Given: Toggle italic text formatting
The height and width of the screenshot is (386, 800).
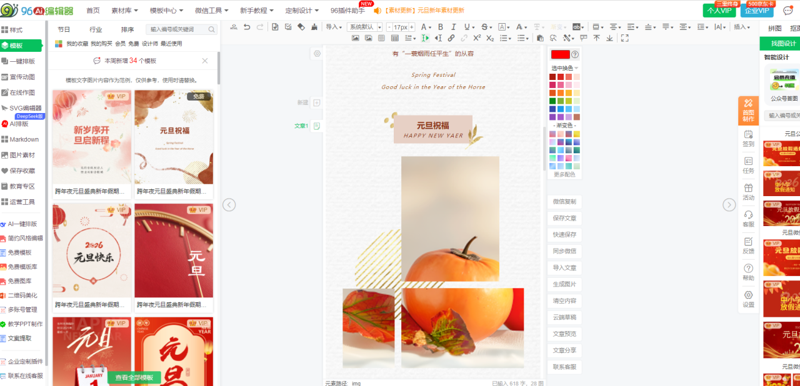Looking at the screenshot, I should [x=454, y=27].
